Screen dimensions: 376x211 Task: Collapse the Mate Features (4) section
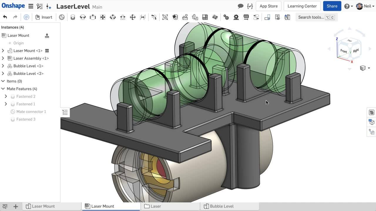point(3,89)
